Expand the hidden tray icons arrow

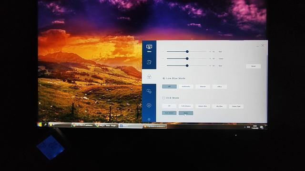[x=244, y=127]
